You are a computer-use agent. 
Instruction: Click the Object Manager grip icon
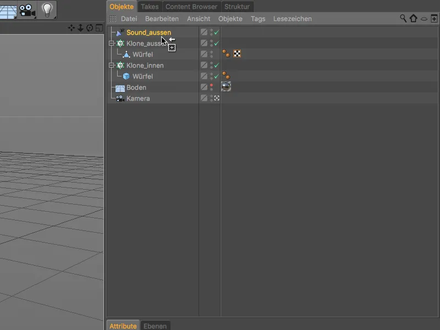[x=113, y=19]
